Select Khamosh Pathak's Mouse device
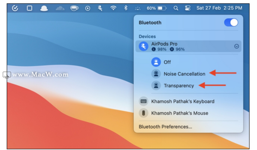 188,113
